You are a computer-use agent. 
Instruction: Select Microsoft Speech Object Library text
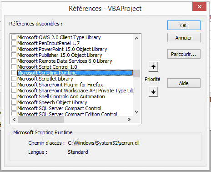click(x=52, y=102)
